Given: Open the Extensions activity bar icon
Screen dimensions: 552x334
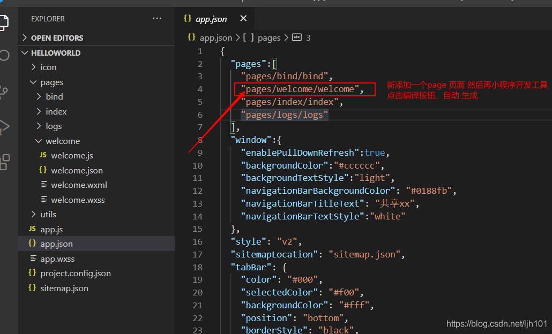Looking at the screenshot, I should pyautogui.click(x=4, y=162).
